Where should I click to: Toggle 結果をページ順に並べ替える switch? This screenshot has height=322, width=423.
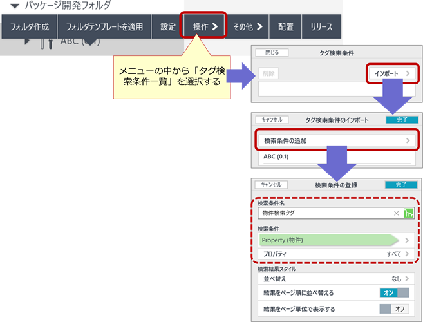click(394, 292)
